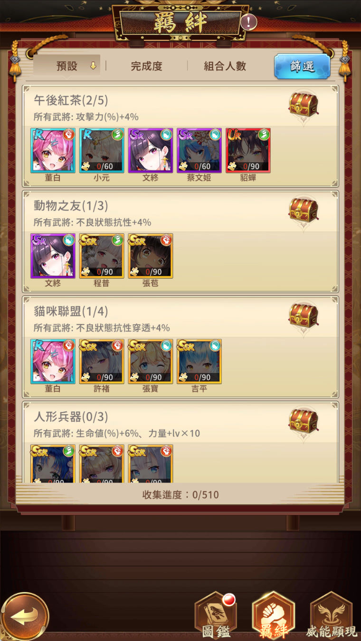Select 程普 SSR portrait in 動物之友
The image size is (361, 641).
pyautogui.click(x=102, y=256)
